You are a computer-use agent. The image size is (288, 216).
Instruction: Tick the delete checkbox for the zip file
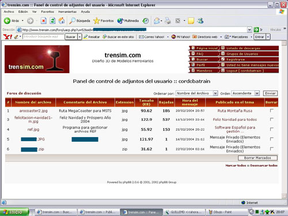tap(271, 149)
